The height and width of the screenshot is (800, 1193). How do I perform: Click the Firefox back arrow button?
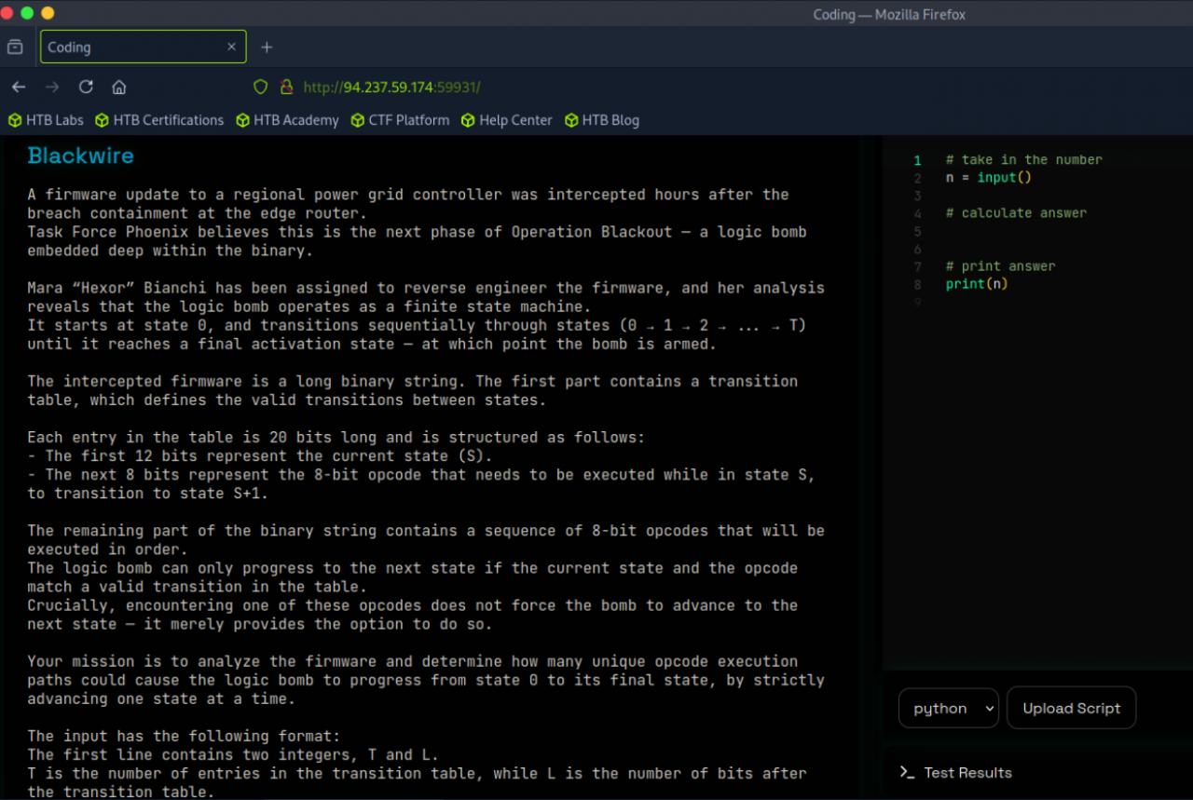(x=19, y=87)
